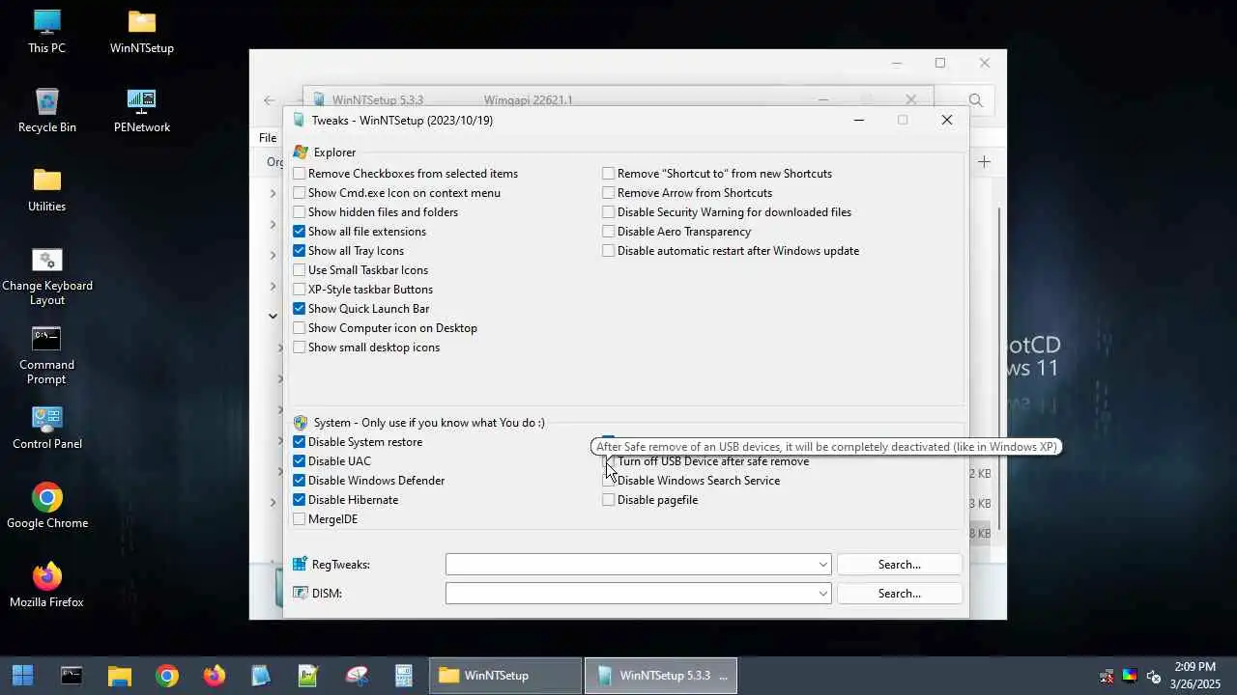Enable XP-Style taskbar Buttons
This screenshot has width=1237, height=695.
pyautogui.click(x=300, y=290)
